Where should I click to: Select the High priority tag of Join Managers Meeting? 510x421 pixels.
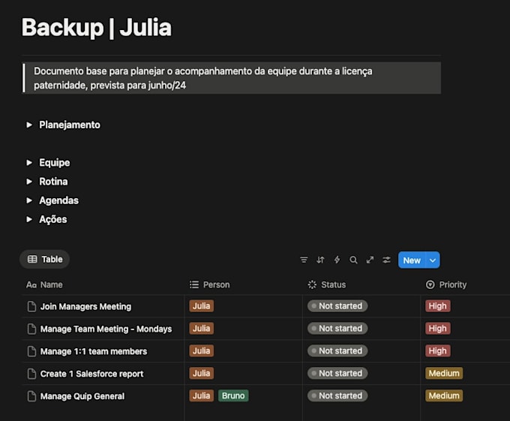pyautogui.click(x=437, y=306)
